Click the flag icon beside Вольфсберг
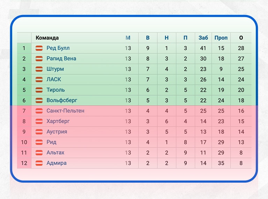 (39, 100)
